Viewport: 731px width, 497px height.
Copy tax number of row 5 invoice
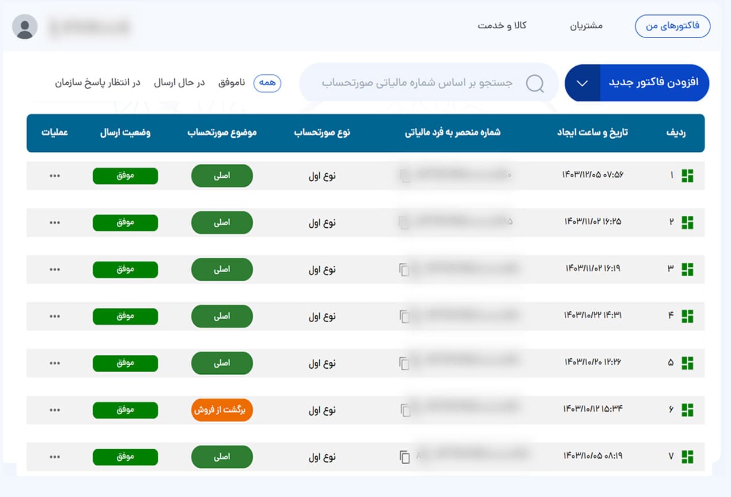click(404, 363)
